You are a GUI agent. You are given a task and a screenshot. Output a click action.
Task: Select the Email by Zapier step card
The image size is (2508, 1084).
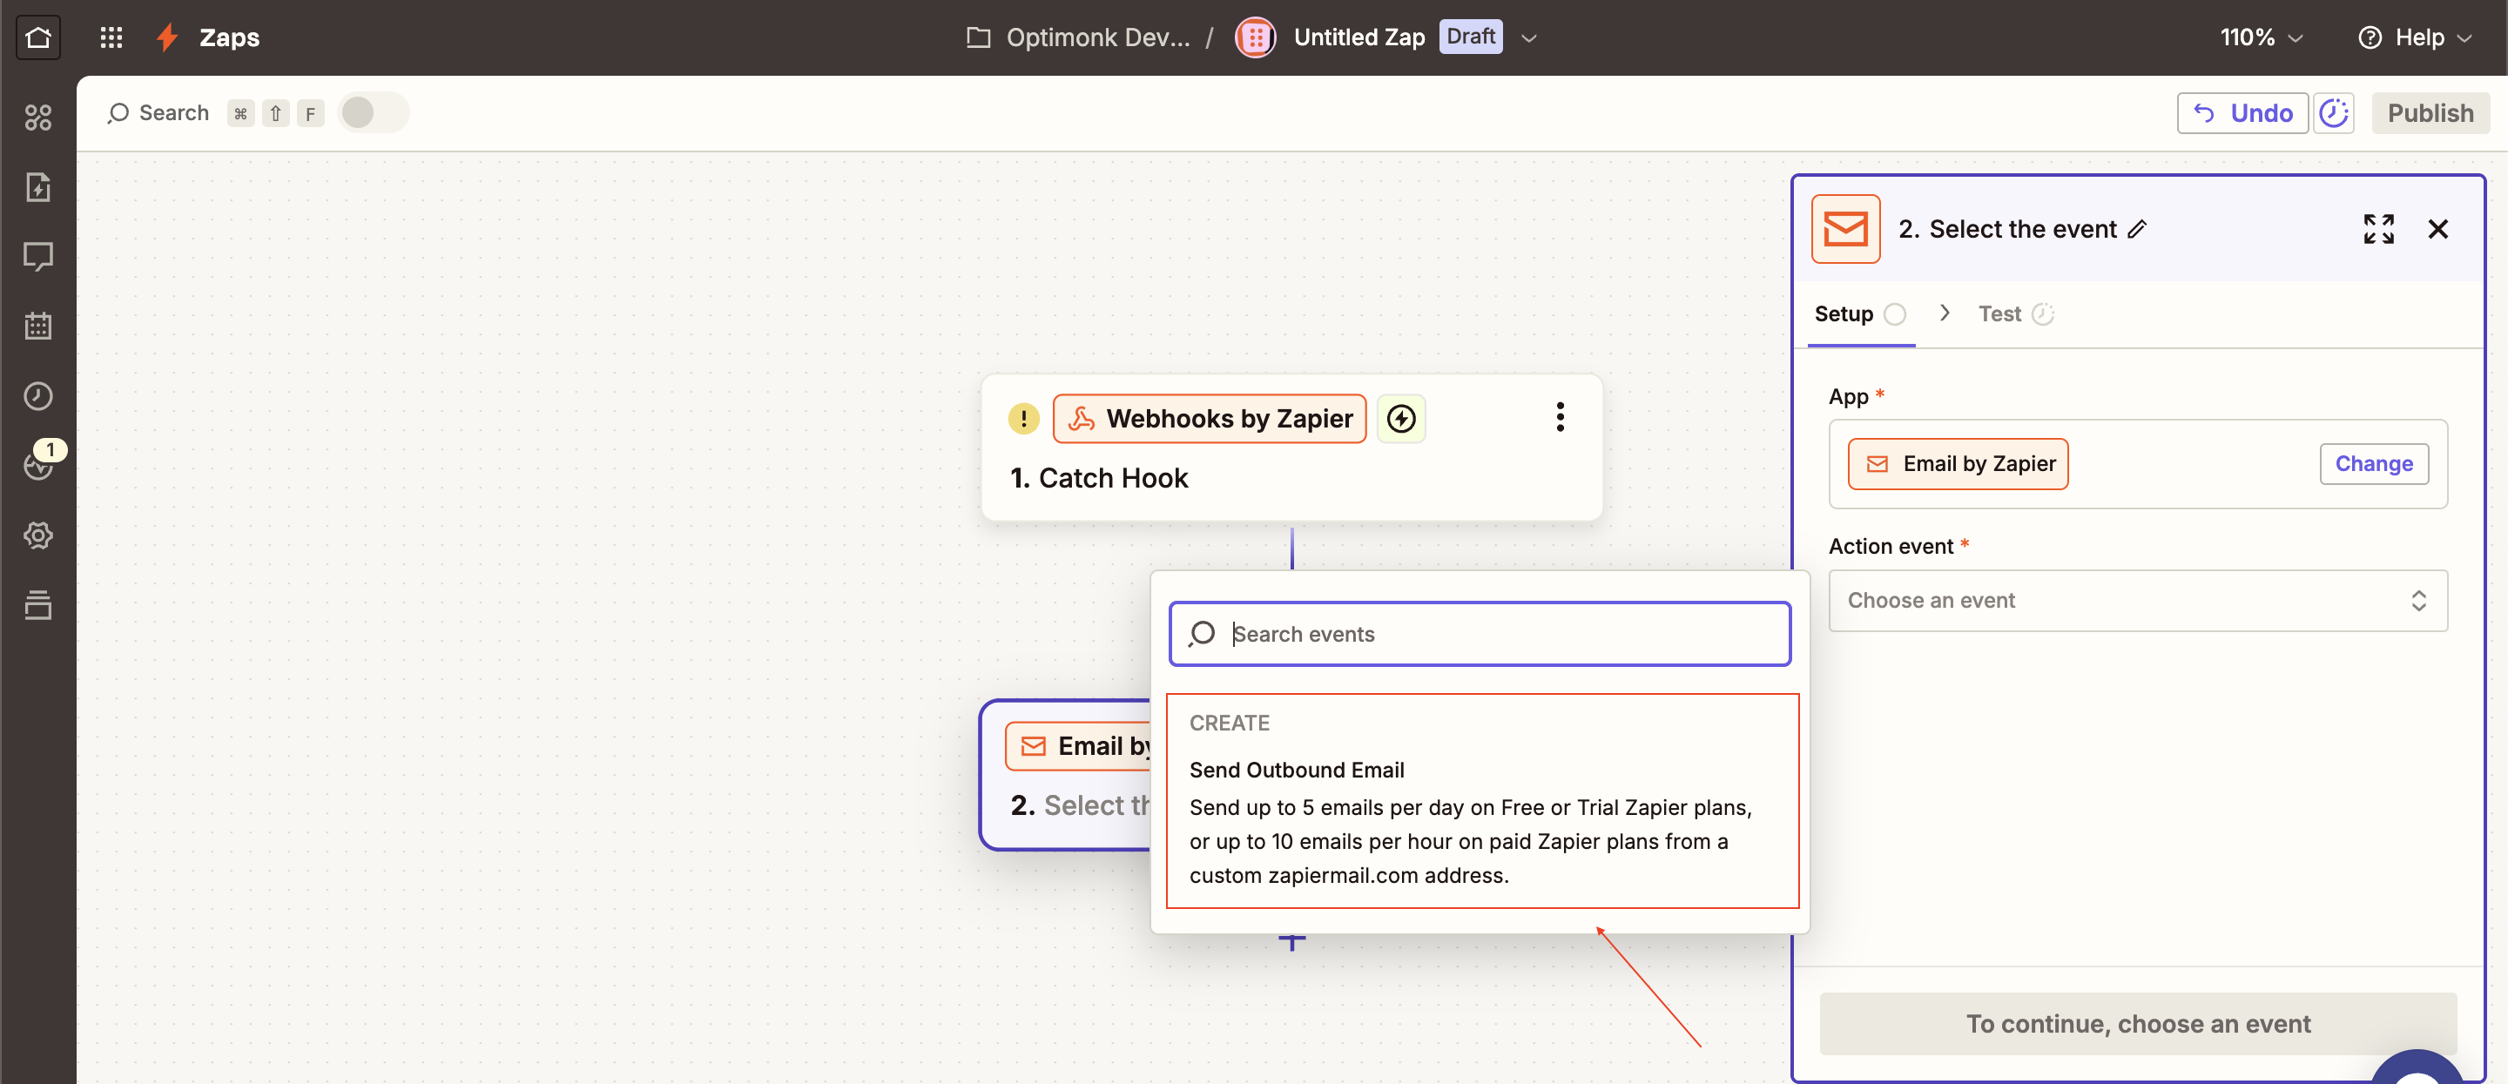(x=1066, y=775)
